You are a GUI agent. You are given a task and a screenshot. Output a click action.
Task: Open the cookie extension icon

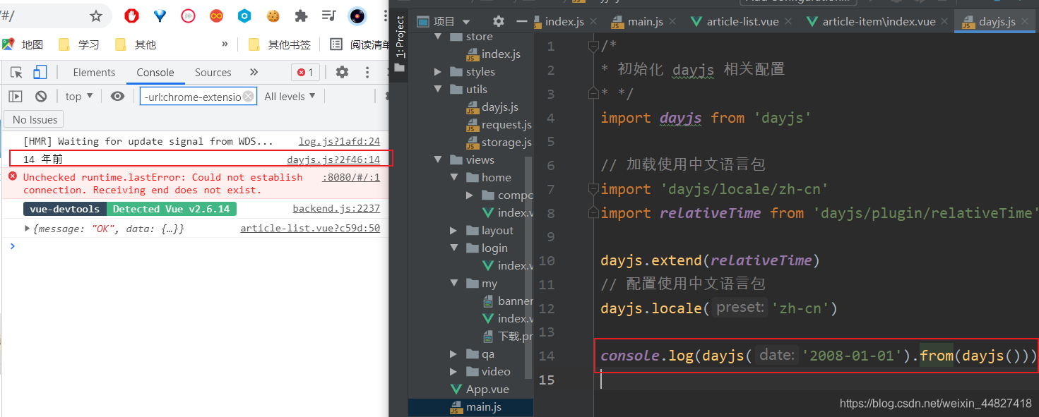point(273,16)
